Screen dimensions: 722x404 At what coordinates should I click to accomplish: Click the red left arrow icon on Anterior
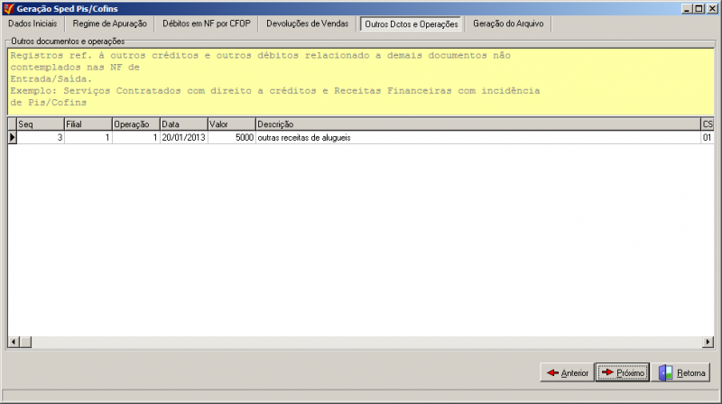552,372
